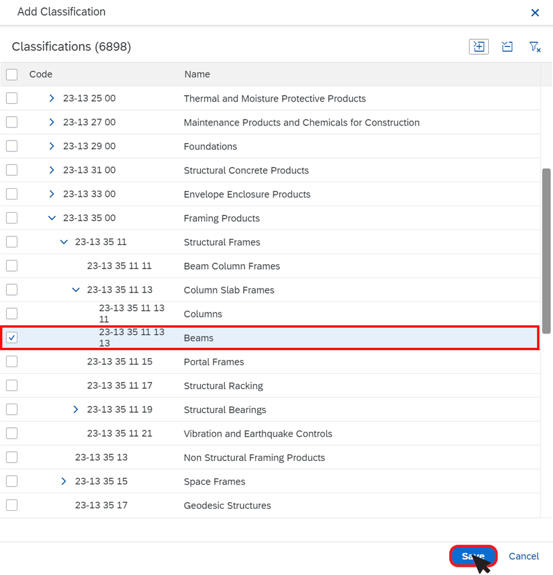Click the Cancel button
Image resolution: width=553 pixels, height=575 pixels.
click(524, 556)
